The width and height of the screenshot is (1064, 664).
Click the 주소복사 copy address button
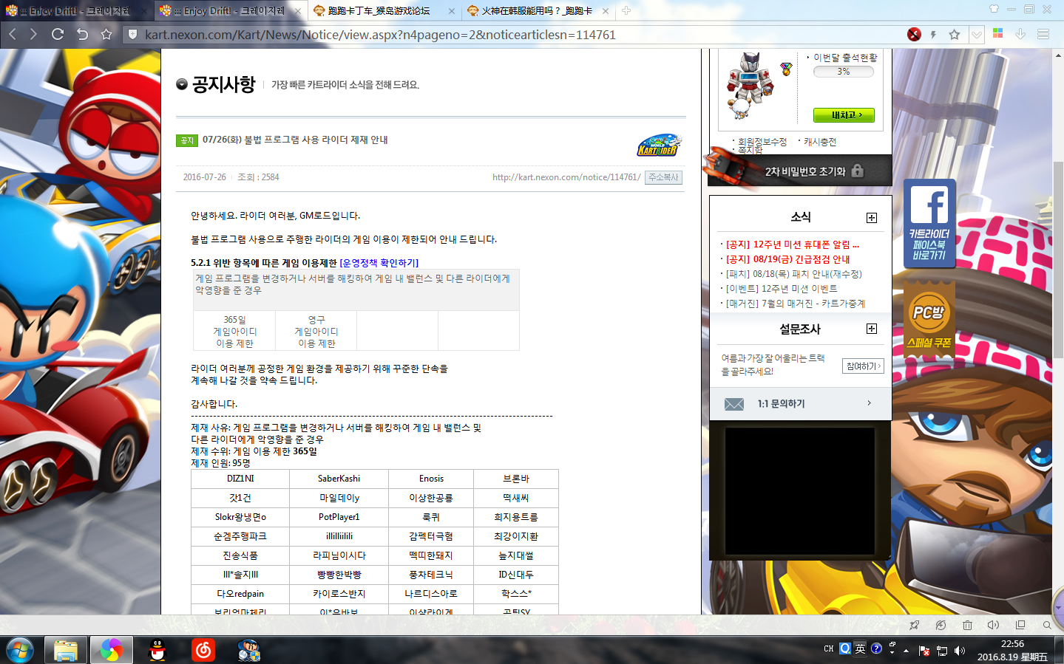pos(663,177)
